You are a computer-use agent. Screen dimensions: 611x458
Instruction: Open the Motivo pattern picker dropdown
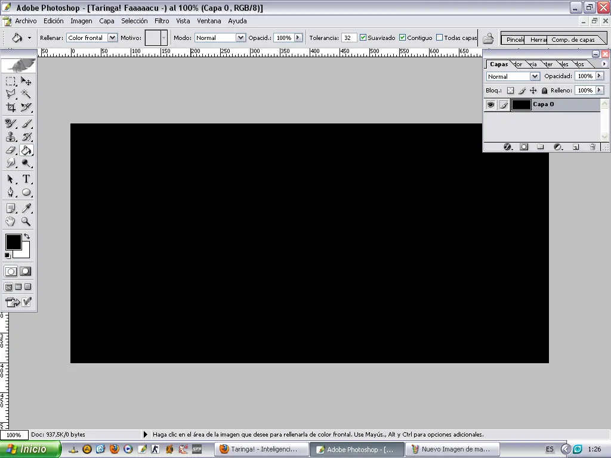[x=163, y=38]
